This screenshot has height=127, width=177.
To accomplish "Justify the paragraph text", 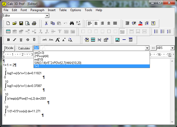I will tap(115, 23).
